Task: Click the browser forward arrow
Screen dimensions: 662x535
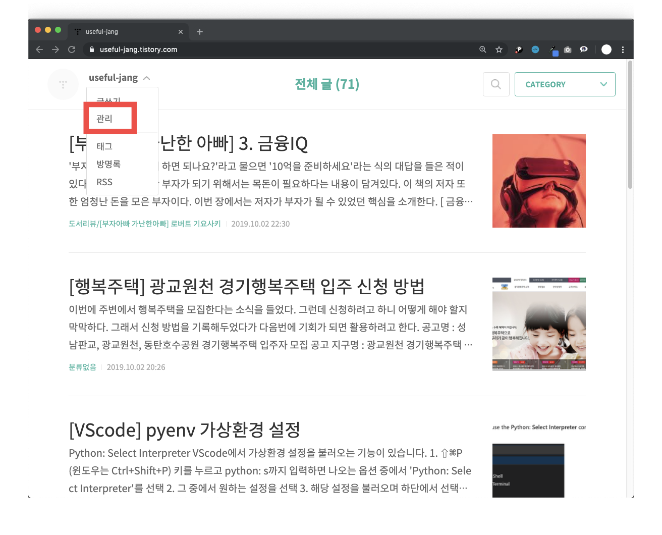Action: pos(56,49)
